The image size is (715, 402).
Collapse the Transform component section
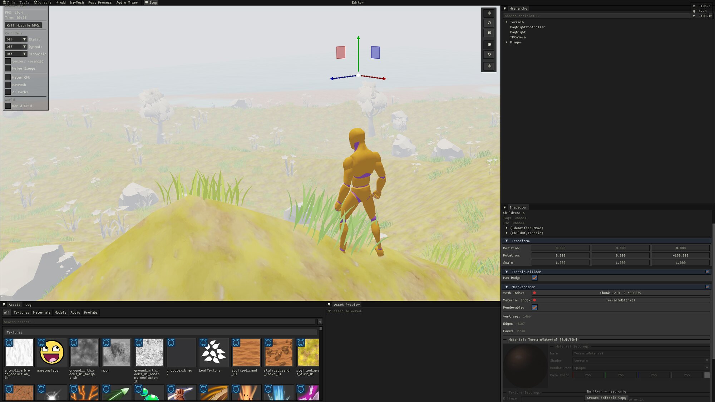507,241
